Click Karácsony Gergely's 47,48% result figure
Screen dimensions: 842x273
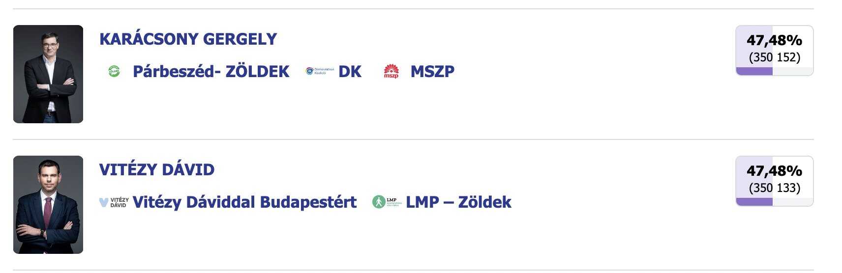click(774, 40)
